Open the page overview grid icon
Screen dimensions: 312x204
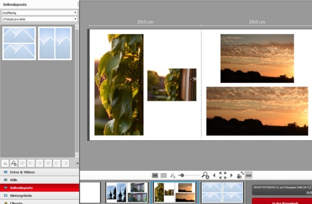(x=164, y=175)
